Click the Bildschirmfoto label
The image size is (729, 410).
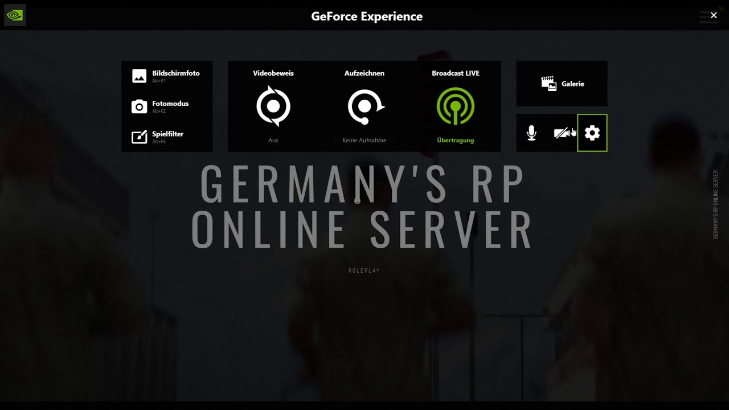tap(176, 73)
